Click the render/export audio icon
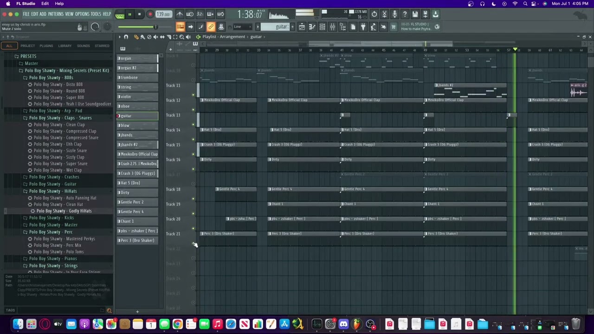 [x=425, y=14]
